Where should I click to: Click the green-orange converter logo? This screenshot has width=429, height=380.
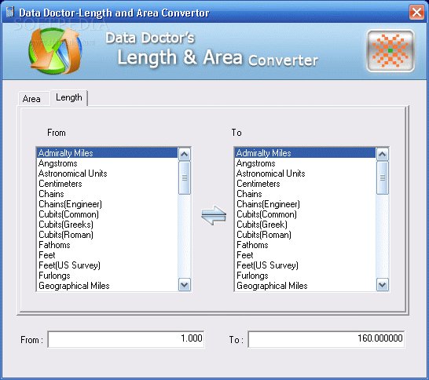tap(55, 51)
